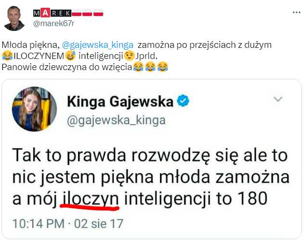Open the @marek67r handle
The height and width of the screenshot is (246, 307).
53,24
